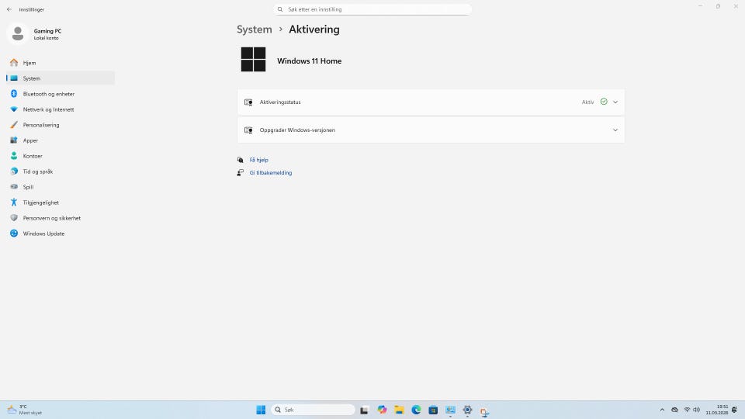Show hidden system tray icons

click(662, 410)
